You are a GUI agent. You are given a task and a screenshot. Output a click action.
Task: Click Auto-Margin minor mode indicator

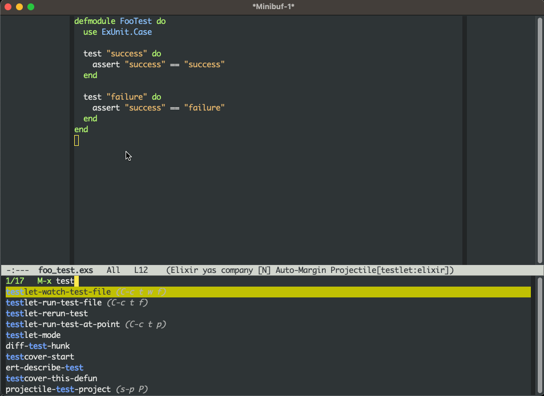pyautogui.click(x=301, y=270)
